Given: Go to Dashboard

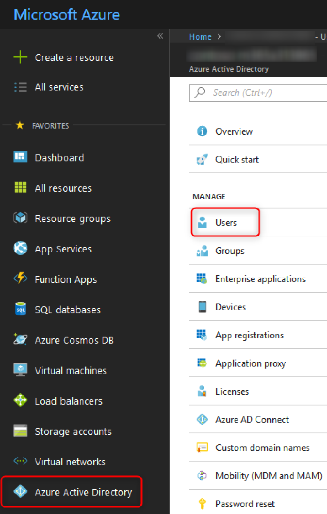Looking at the screenshot, I should pyautogui.click(x=59, y=158).
